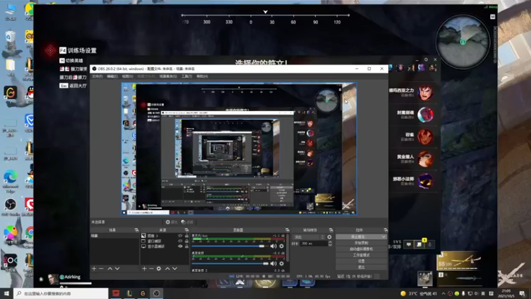Select the 德玛西亚之力 hero portrait
This screenshot has width=531, height=299.
(x=425, y=92)
